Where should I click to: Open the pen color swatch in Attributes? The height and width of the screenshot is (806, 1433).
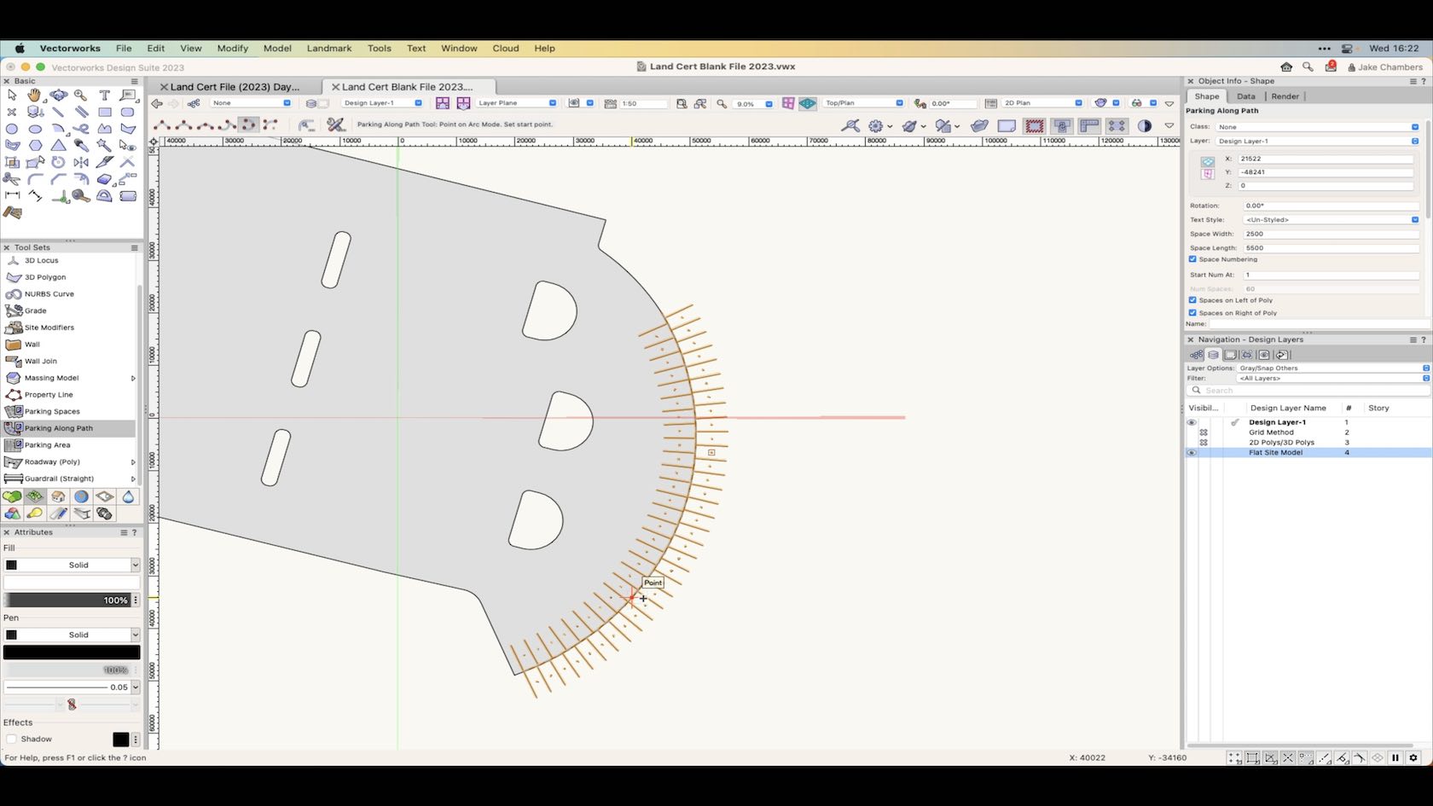point(72,652)
